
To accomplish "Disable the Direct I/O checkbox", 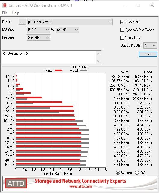I will point(122,22).
